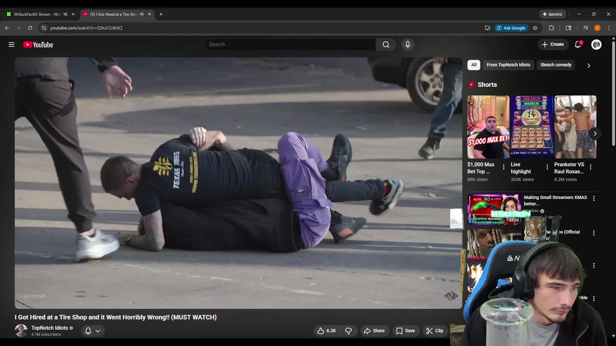Open options for $1,000 Max Bet Short

point(504,167)
